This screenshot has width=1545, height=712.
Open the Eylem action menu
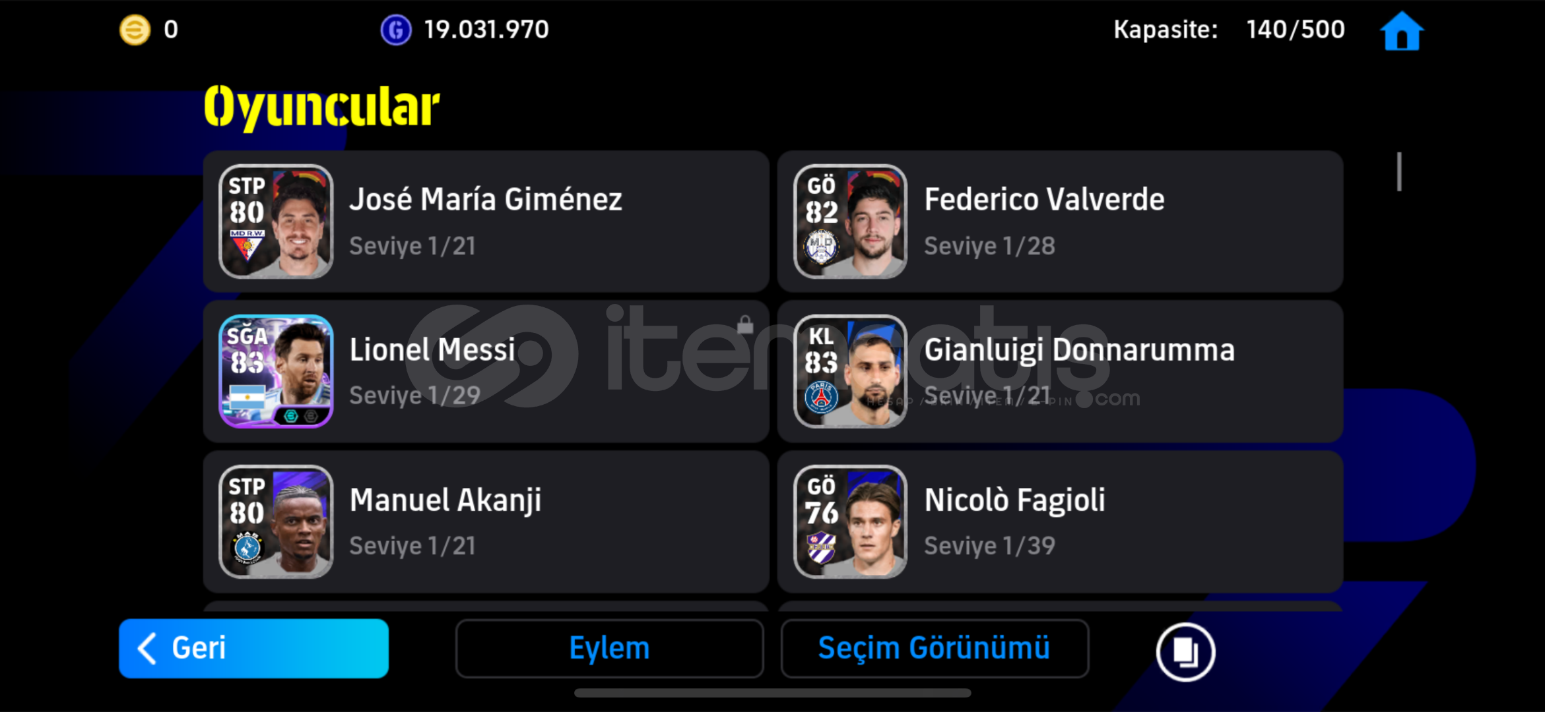[x=609, y=648]
